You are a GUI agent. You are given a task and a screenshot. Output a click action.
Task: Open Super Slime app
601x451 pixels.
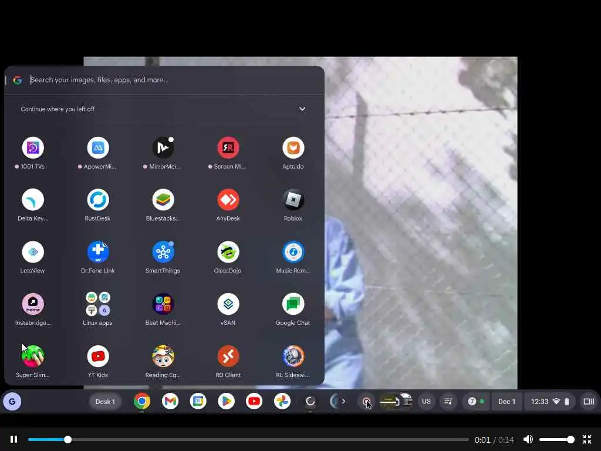(33, 356)
